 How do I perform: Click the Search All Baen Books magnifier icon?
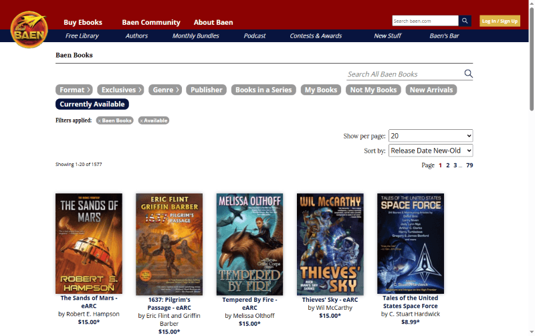click(x=468, y=74)
